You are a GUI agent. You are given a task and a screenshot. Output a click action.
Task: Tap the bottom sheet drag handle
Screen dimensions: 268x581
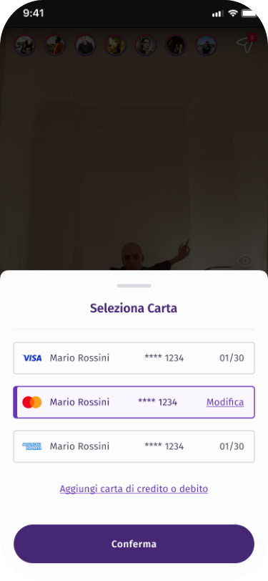point(134,286)
